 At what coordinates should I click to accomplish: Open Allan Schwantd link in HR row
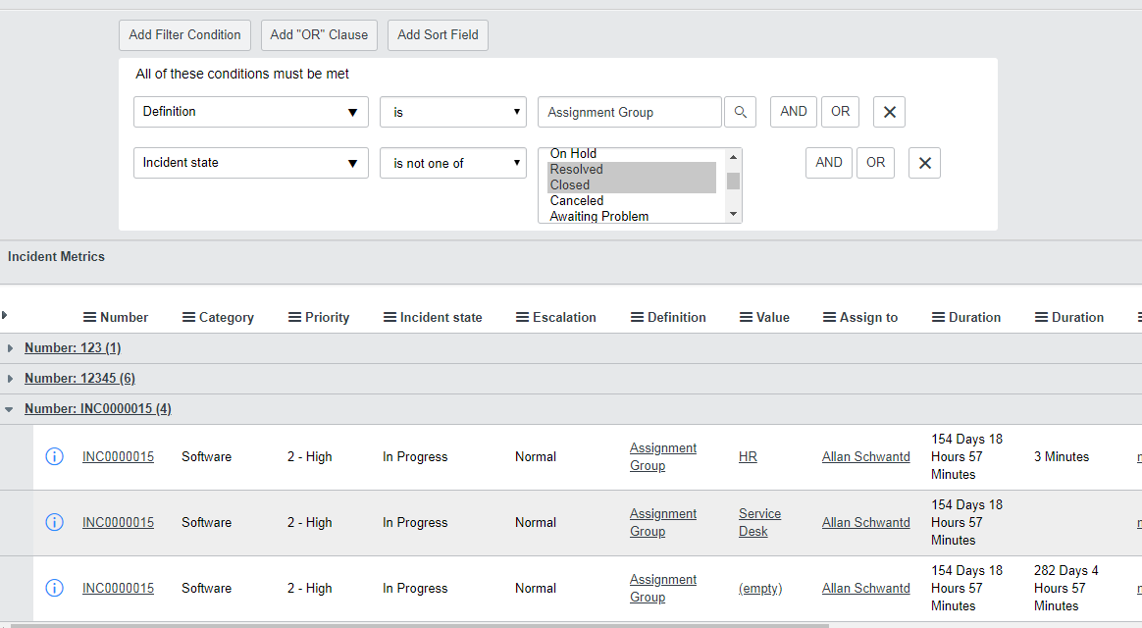tap(866, 457)
